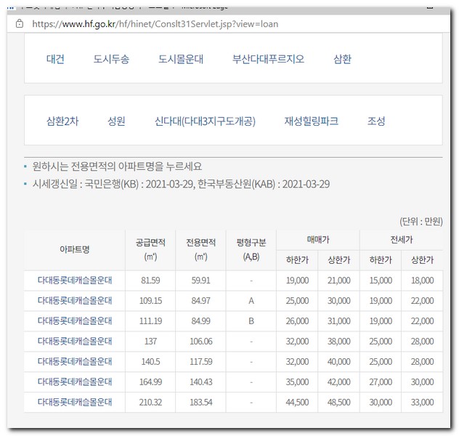Click the 공급면적 column header
459x436 pixels.
[150, 249]
